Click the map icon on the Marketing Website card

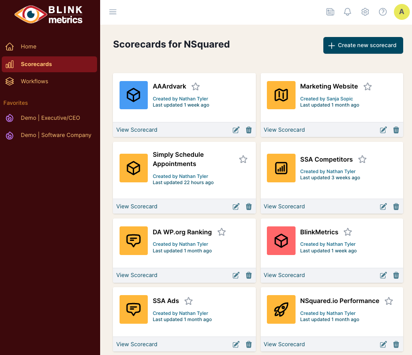[x=281, y=95]
